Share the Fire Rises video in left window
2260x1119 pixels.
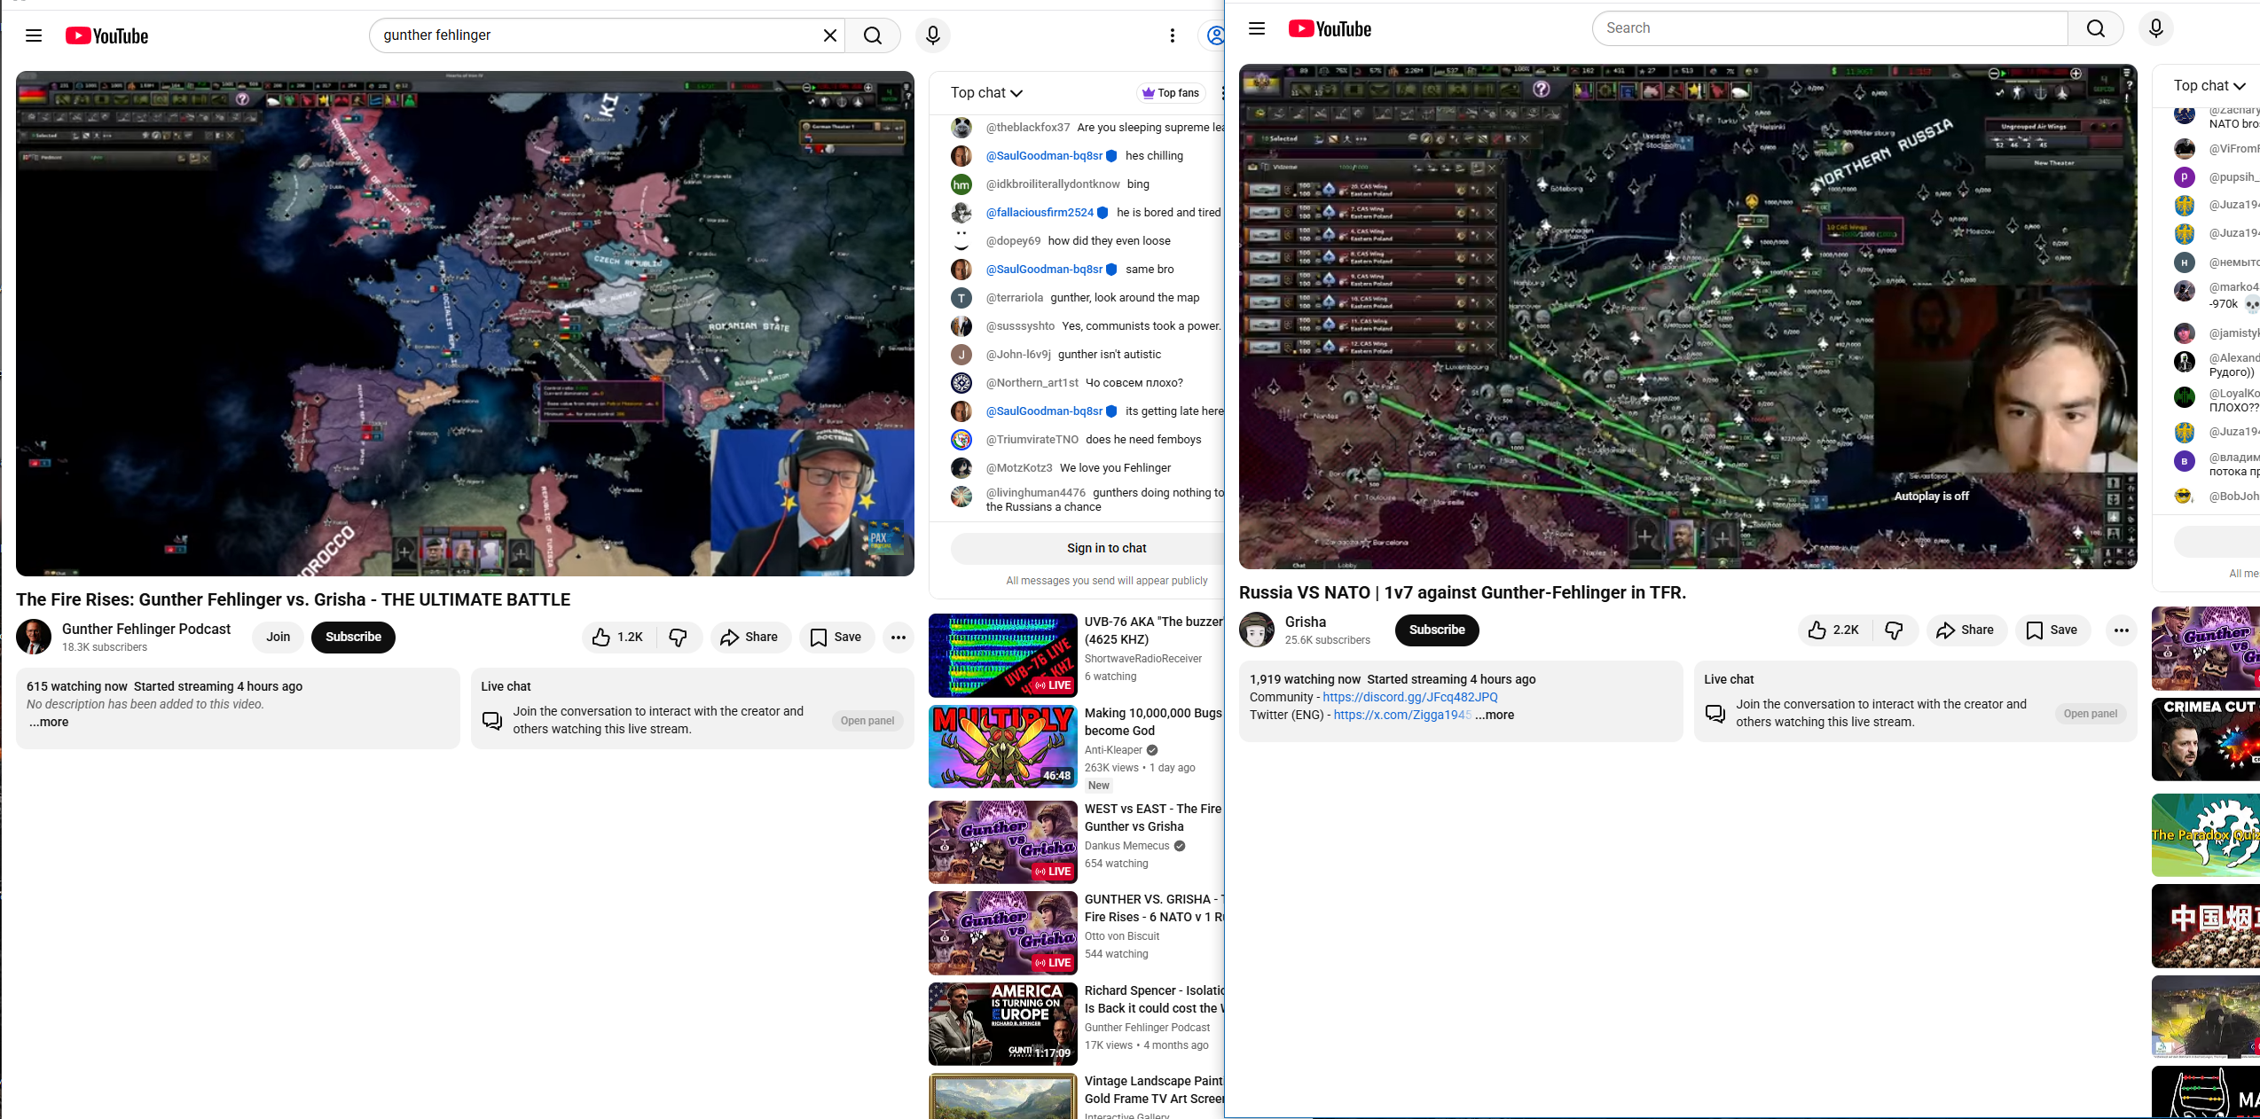pyautogui.click(x=750, y=637)
